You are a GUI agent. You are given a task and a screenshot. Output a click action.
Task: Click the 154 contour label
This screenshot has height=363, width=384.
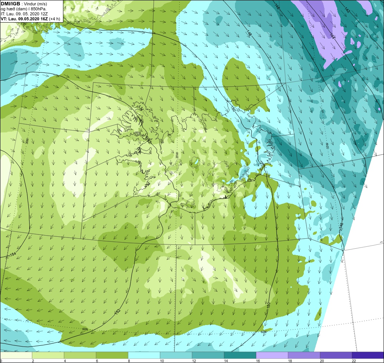click(13, 254)
